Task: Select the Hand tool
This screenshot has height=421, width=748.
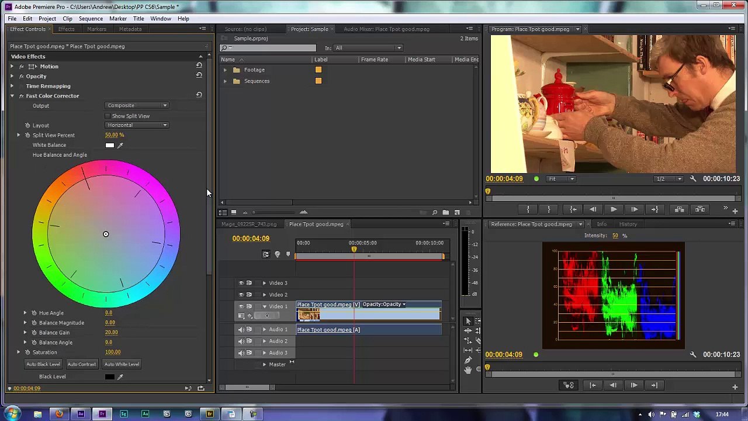Action: click(x=468, y=370)
